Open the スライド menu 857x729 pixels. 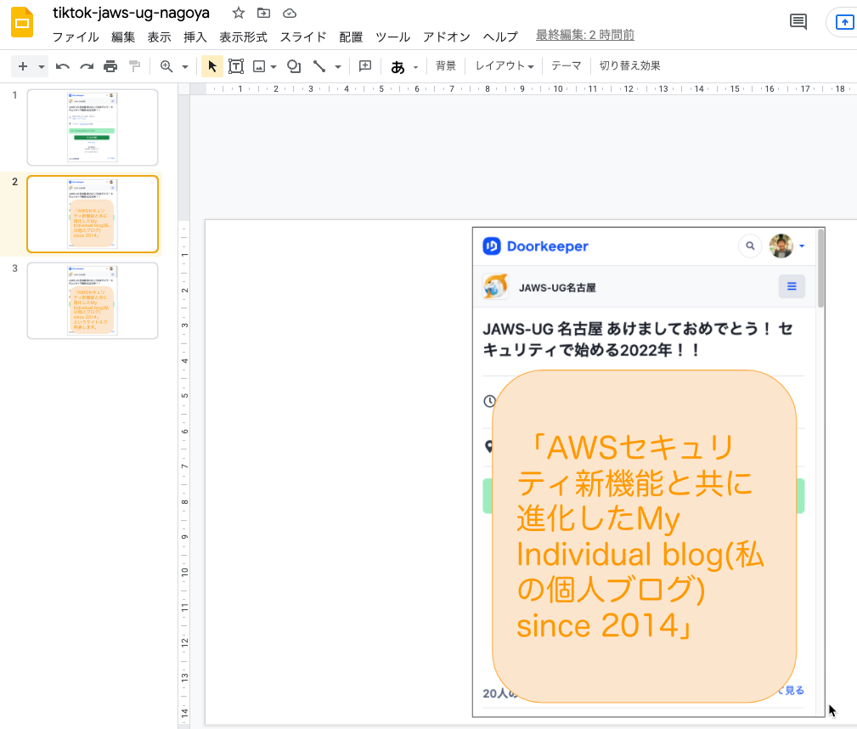click(x=302, y=37)
